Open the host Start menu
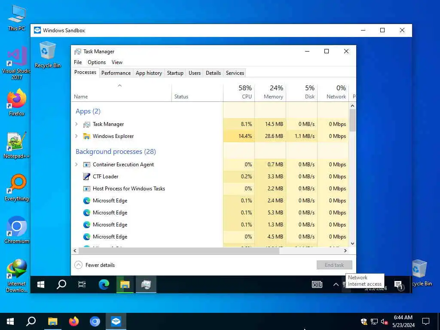This screenshot has height=330, width=440. [10, 321]
